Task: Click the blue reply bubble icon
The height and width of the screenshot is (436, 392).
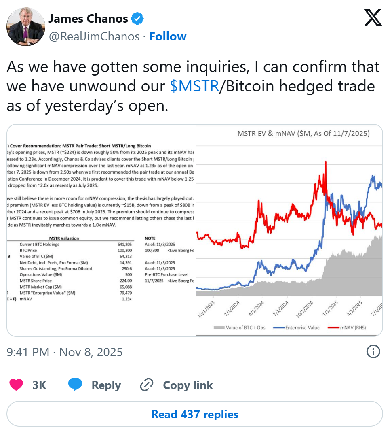Action: (x=75, y=385)
